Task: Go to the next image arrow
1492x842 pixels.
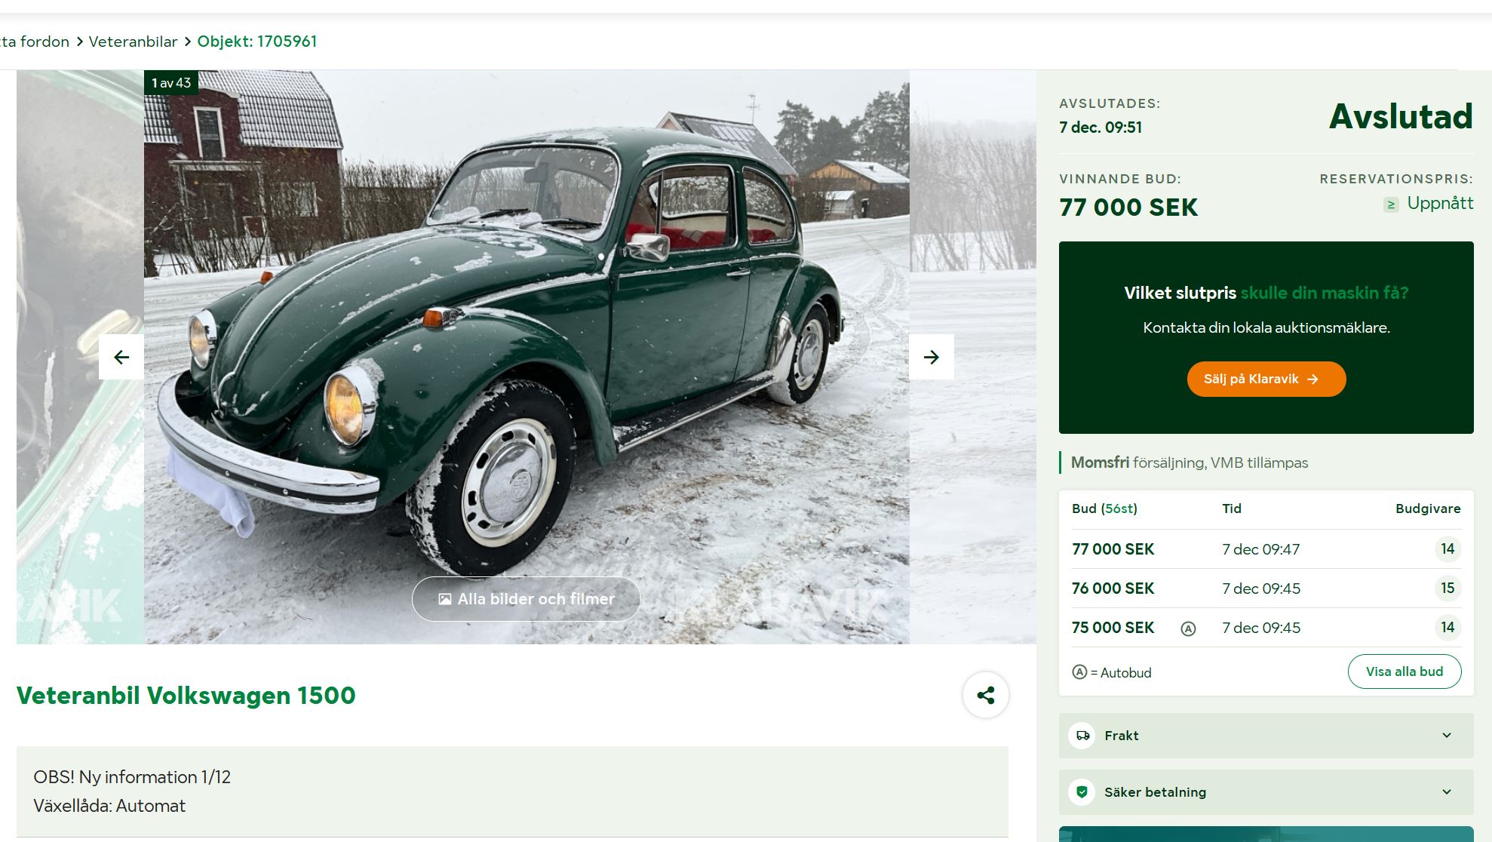Action: click(x=932, y=357)
